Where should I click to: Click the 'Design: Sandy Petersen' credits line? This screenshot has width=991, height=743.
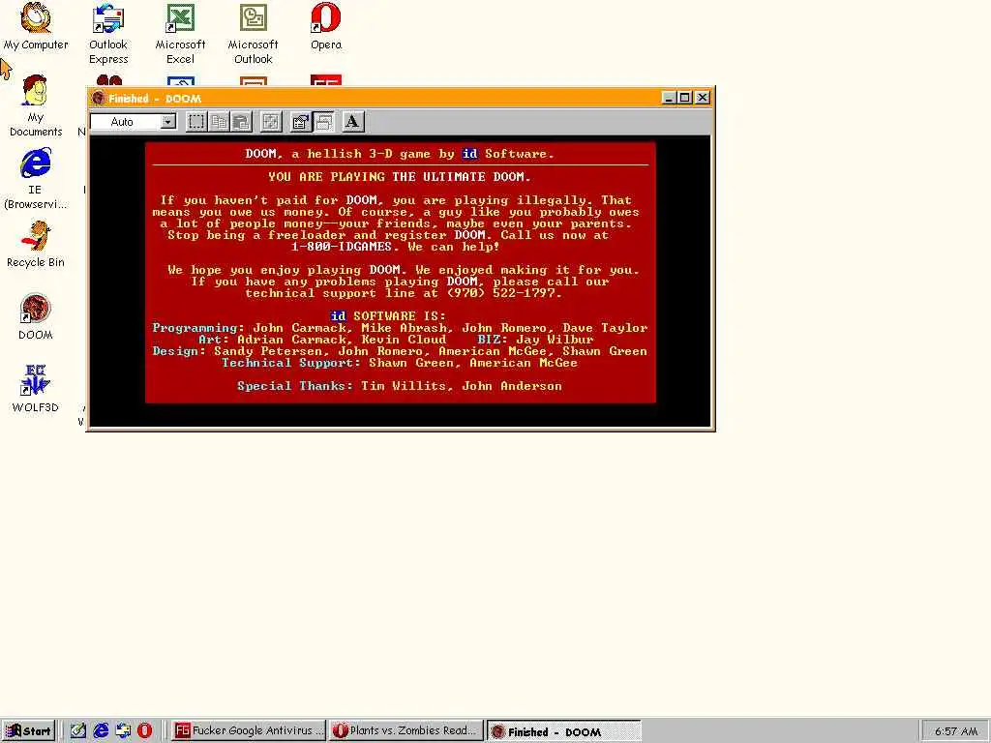tap(400, 351)
